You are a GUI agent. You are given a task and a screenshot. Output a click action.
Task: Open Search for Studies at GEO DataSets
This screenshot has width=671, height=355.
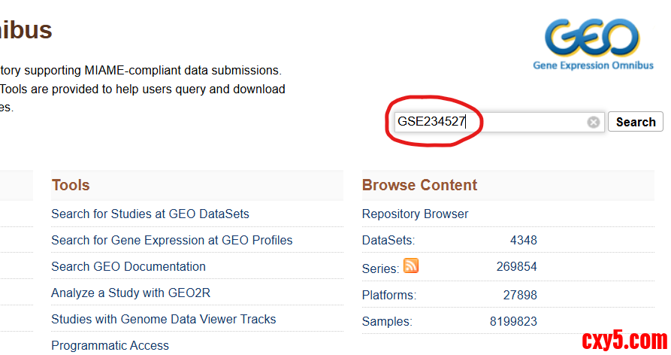[150, 214]
